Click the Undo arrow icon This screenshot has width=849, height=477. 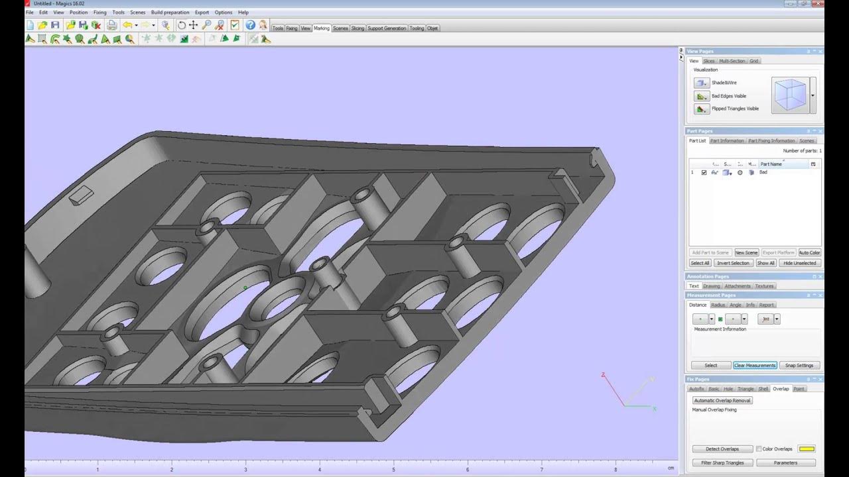(127, 25)
